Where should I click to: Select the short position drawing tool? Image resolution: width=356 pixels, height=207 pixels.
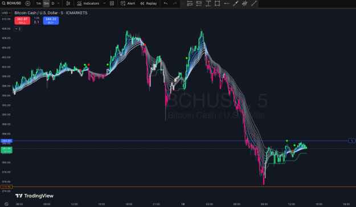pyautogui.click(x=199, y=3)
